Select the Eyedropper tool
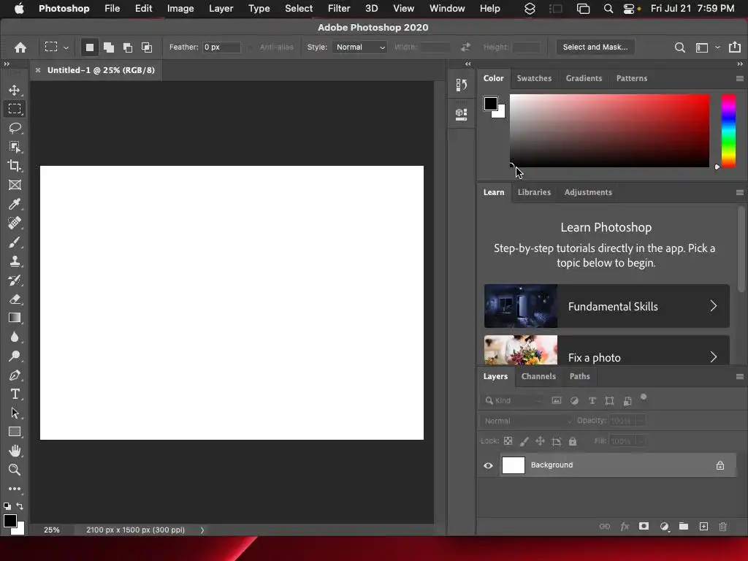The image size is (748, 561). 15,205
